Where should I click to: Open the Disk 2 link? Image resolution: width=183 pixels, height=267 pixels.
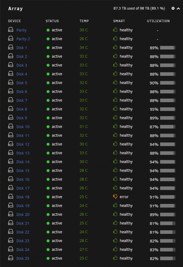click(x=22, y=57)
